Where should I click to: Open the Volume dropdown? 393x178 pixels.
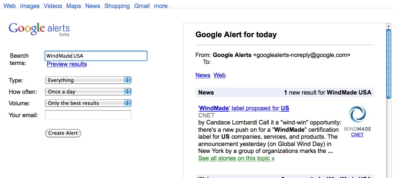(88, 103)
